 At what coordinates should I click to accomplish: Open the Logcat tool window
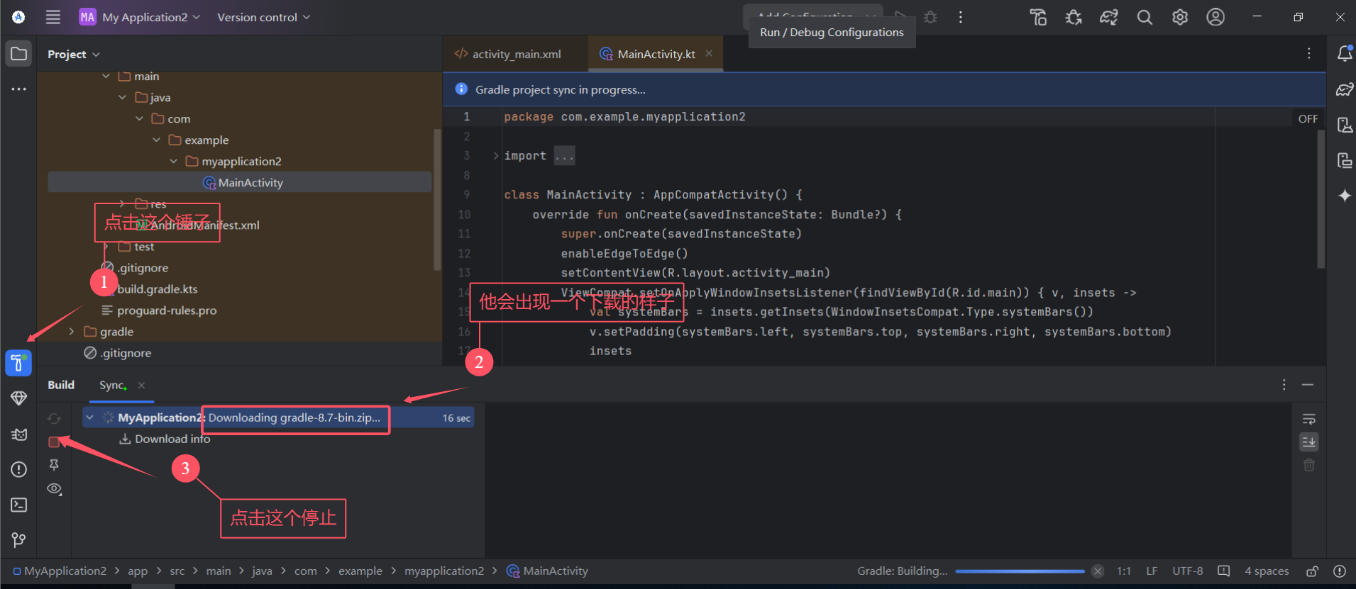[x=19, y=434]
